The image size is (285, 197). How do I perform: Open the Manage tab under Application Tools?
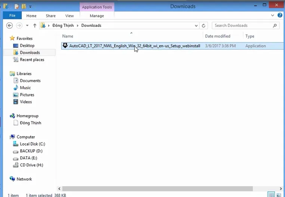pos(97,16)
